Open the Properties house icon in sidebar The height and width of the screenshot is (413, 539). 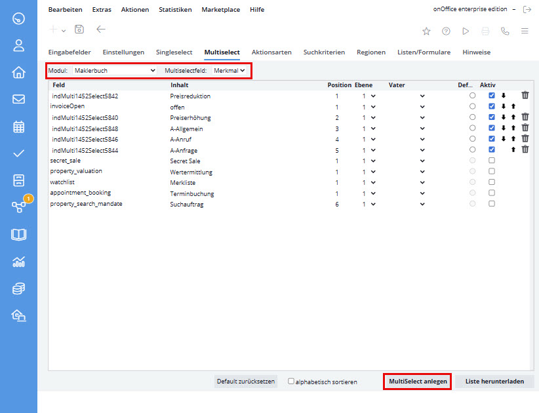[x=18, y=72]
